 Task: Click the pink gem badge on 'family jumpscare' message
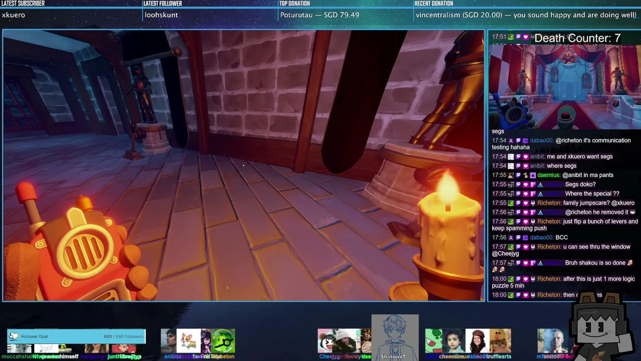coord(525,203)
